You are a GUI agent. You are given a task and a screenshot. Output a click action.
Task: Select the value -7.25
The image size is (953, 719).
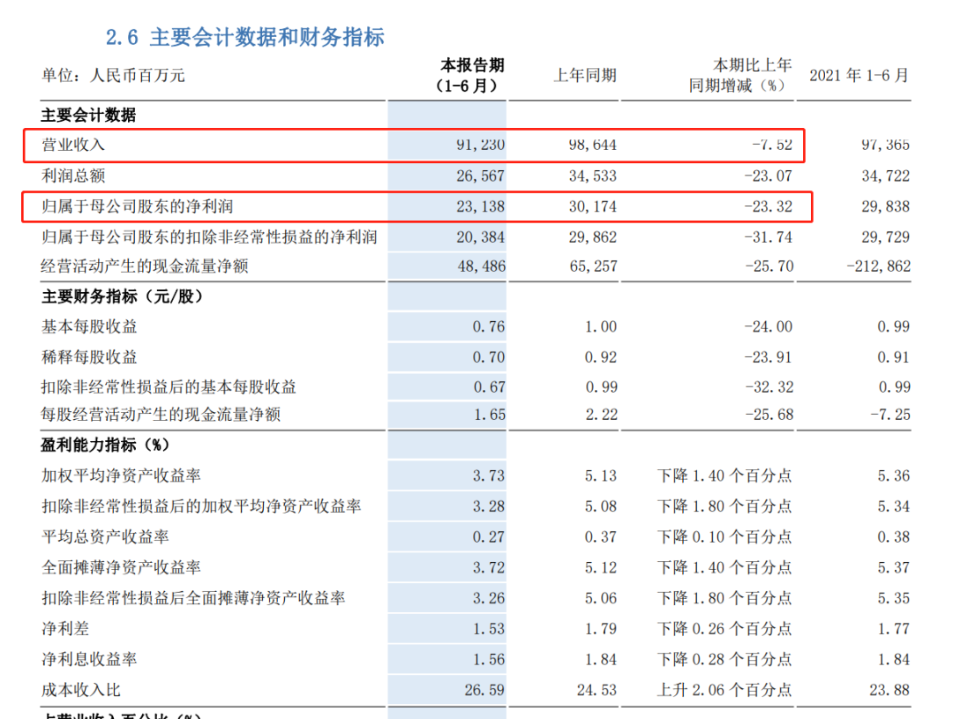pos(890,415)
